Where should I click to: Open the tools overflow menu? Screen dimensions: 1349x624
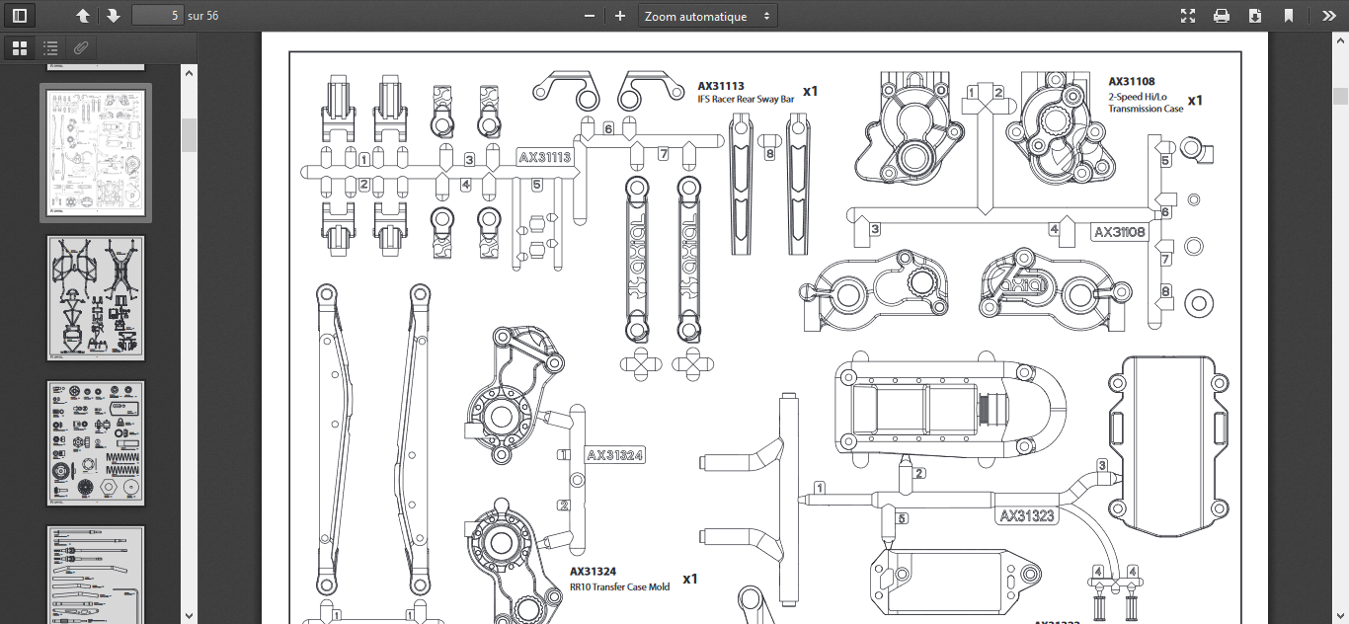pos(1328,16)
